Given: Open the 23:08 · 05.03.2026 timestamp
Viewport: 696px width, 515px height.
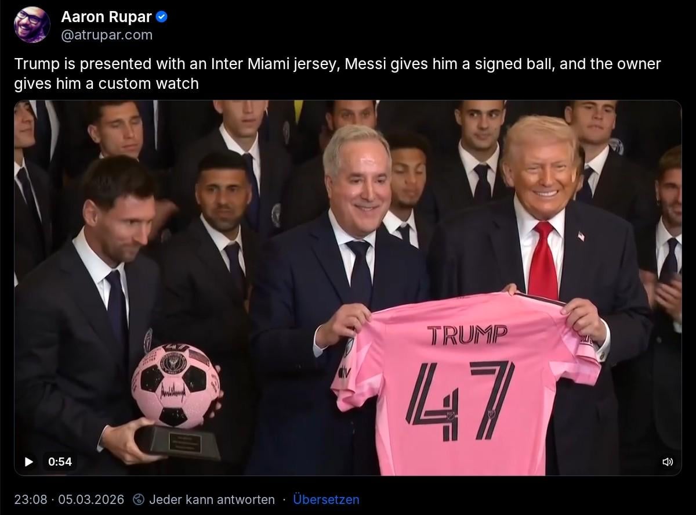Looking at the screenshot, I should (69, 499).
